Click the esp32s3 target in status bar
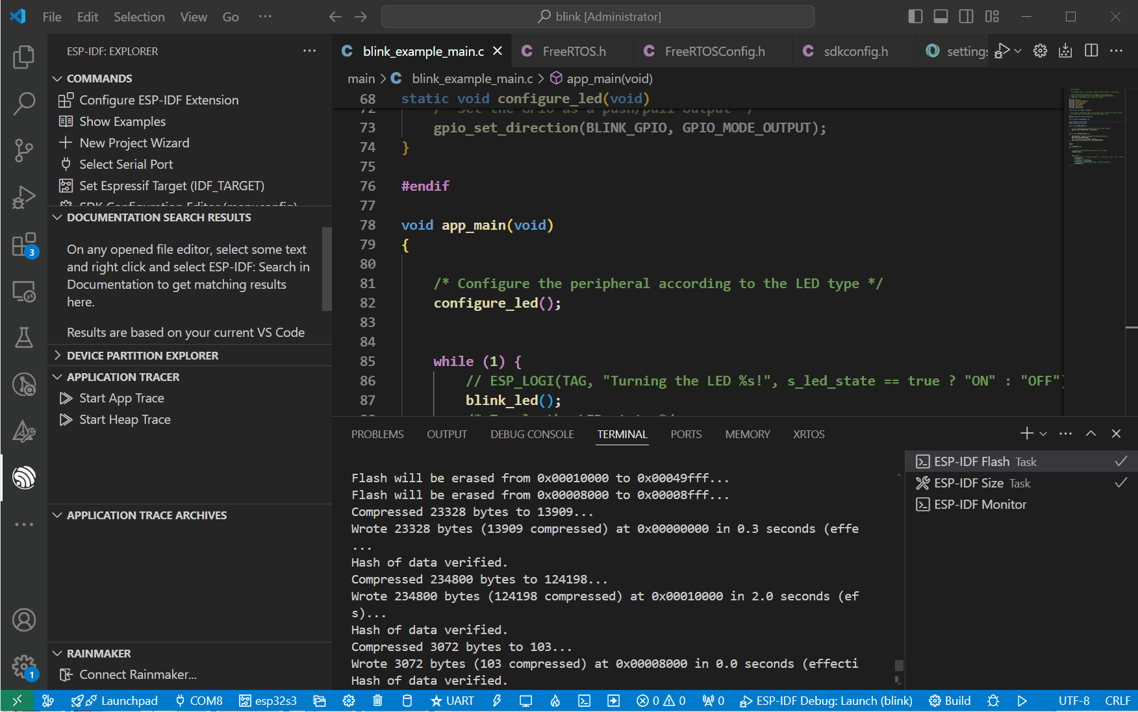Viewport: 1138px width, 712px height. pyautogui.click(x=268, y=701)
